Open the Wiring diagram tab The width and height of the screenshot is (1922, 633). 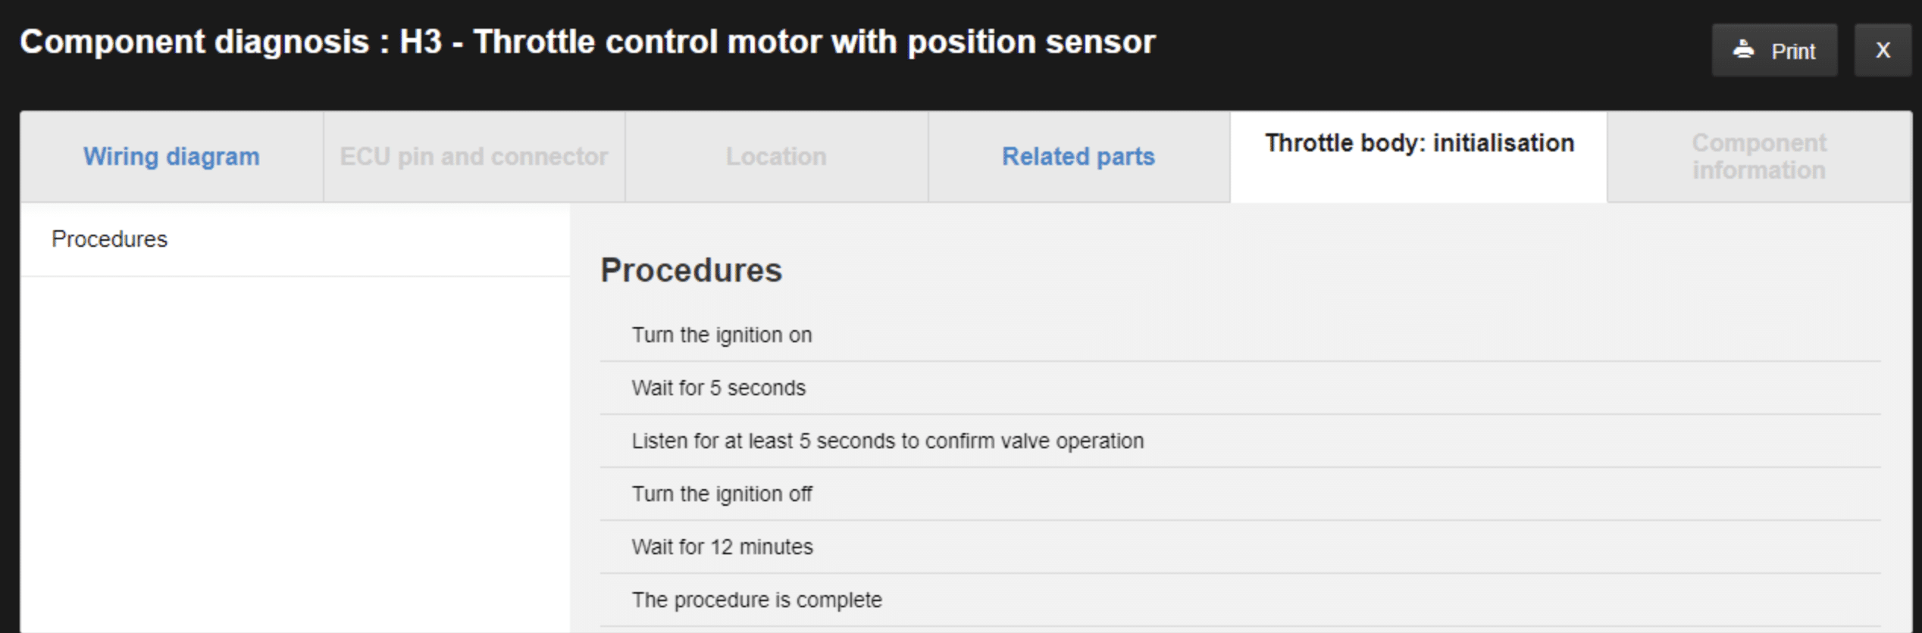coord(171,157)
